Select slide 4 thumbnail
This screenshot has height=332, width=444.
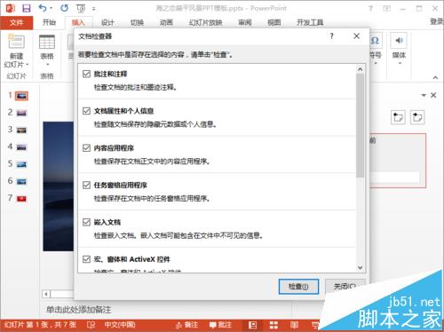[x=21, y=147]
